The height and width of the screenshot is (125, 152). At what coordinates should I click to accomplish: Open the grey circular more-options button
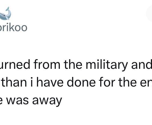149,14
